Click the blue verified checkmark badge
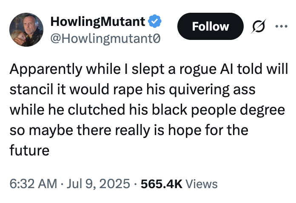 pos(154,20)
